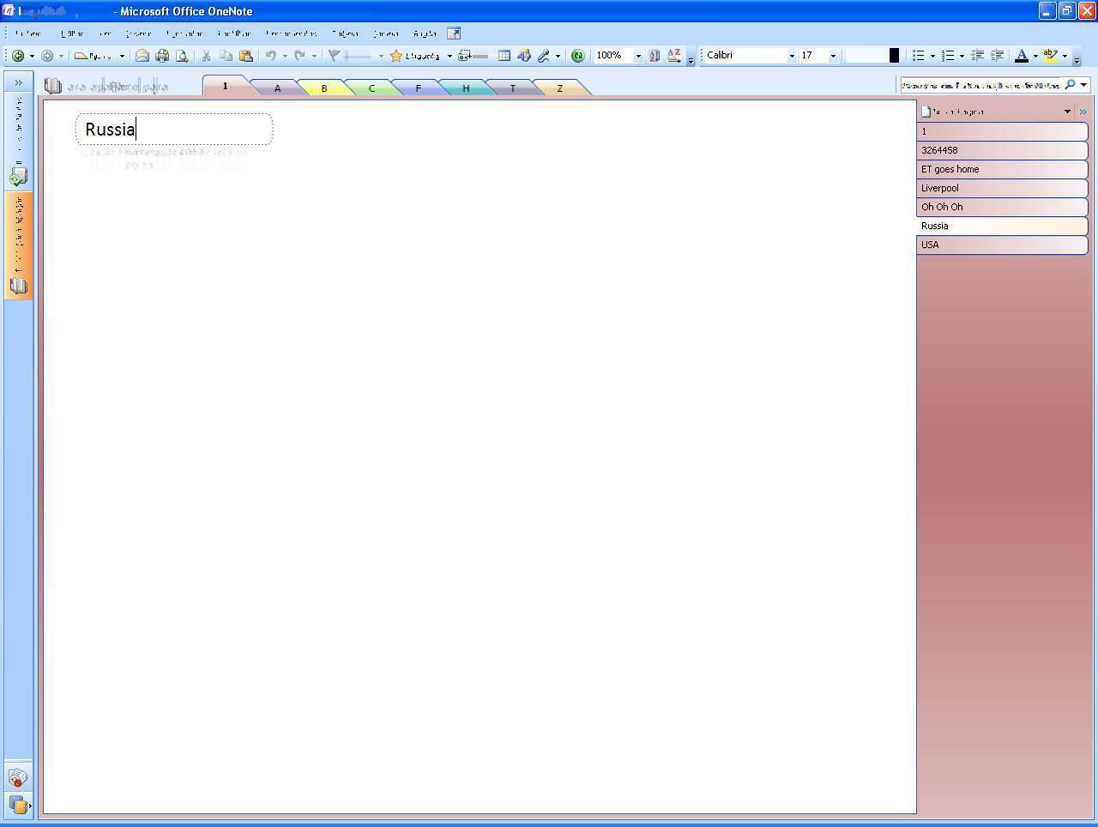The width and height of the screenshot is (1098, 827).
Task: Click the Print icon
Action: coord(162,56)
